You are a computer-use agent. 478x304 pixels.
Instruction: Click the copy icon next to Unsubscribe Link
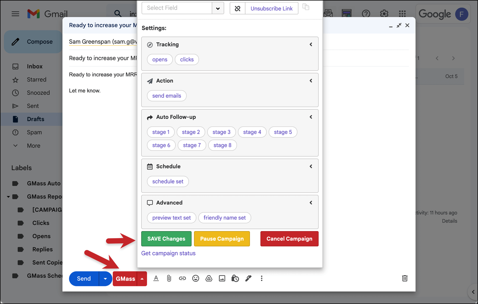tap(306, 7)
